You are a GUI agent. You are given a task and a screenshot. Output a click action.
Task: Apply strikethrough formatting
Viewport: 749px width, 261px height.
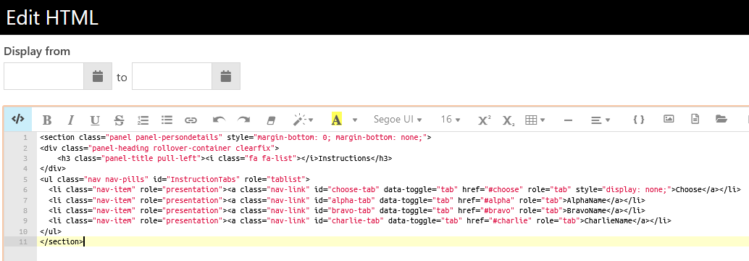pos(119,120)
